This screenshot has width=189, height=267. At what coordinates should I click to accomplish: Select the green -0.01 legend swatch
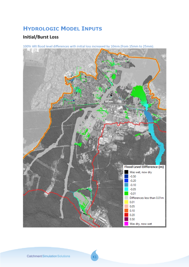[126, 194]
